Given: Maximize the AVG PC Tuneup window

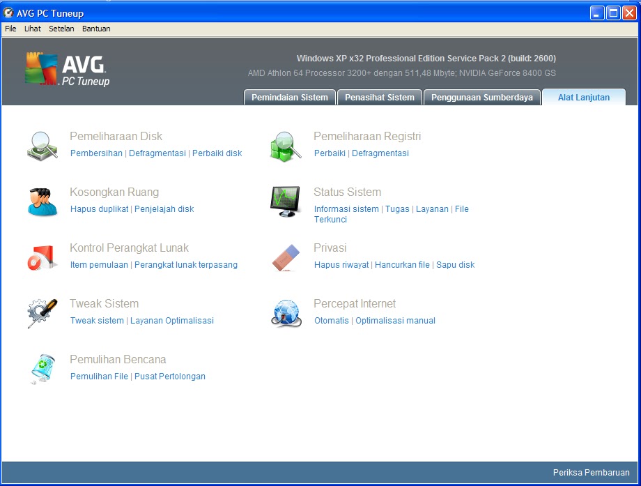Looking at the screenshot, I should (x=613, y=13).
